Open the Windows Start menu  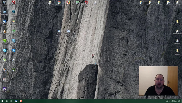pyautogui.click(x=2, y=101)
